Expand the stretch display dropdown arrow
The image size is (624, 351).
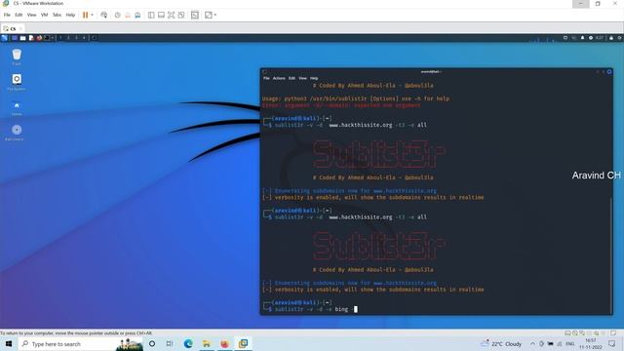[x=215, y=16]
